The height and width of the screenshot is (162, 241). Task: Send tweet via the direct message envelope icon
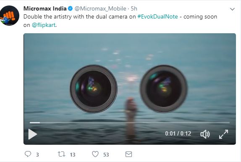[x=128, y=154]
